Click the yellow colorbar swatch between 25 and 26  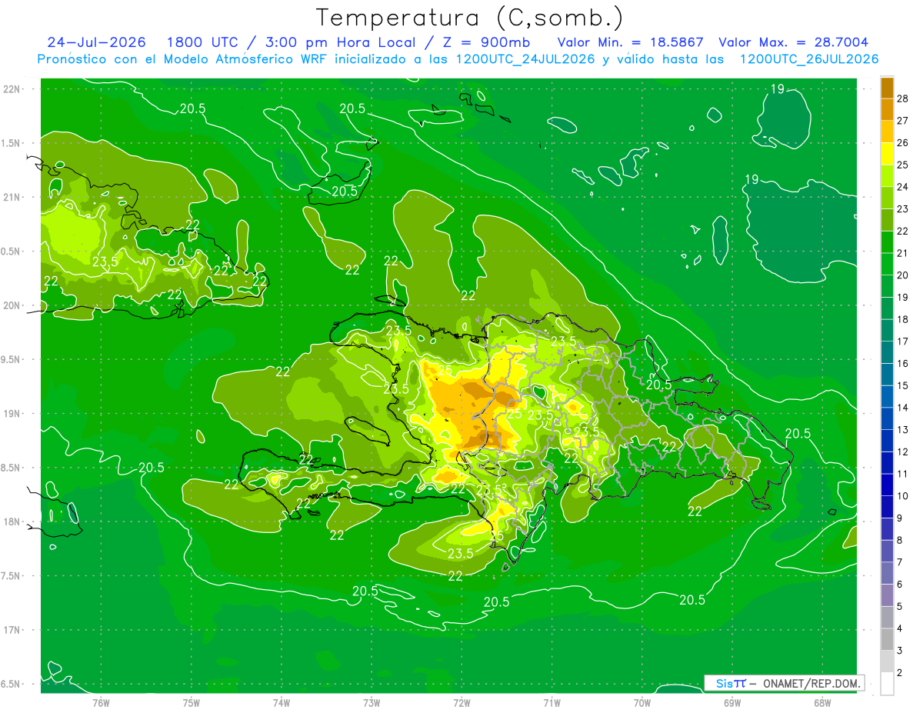888,154
